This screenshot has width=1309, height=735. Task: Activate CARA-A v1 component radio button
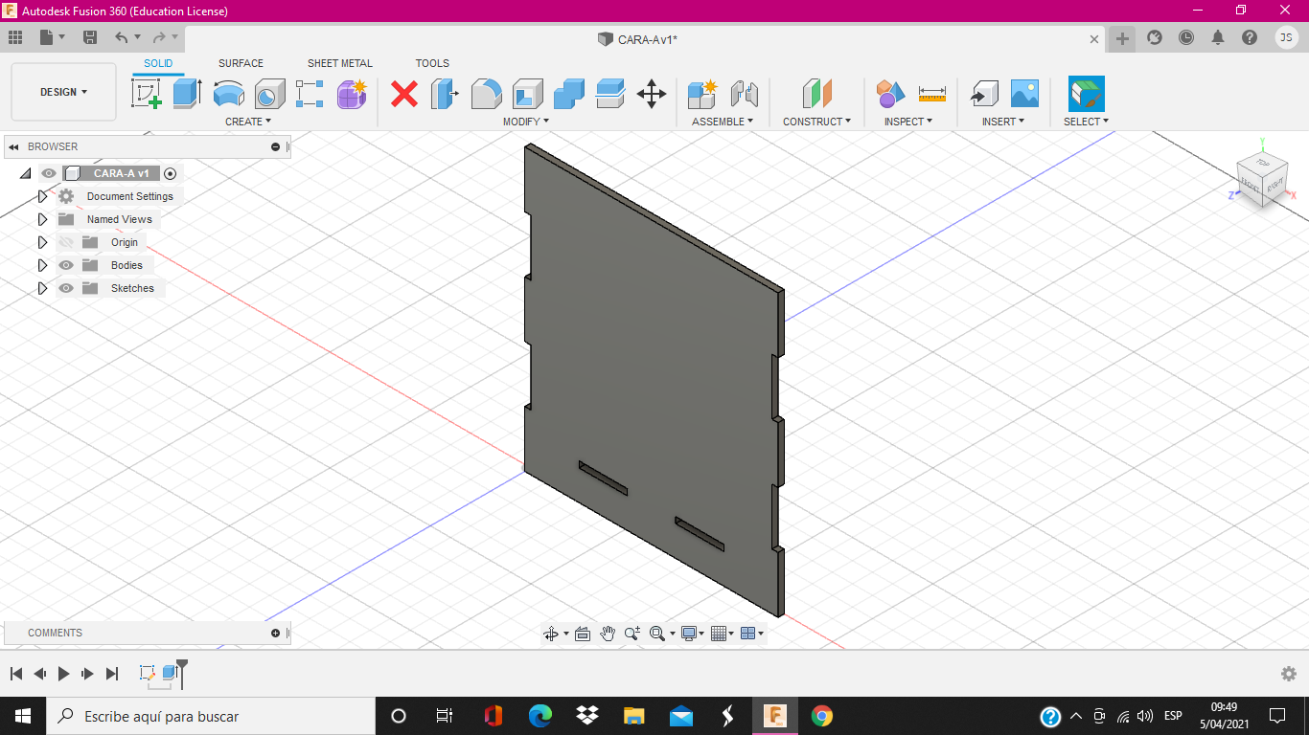click(x=171, y=173)
